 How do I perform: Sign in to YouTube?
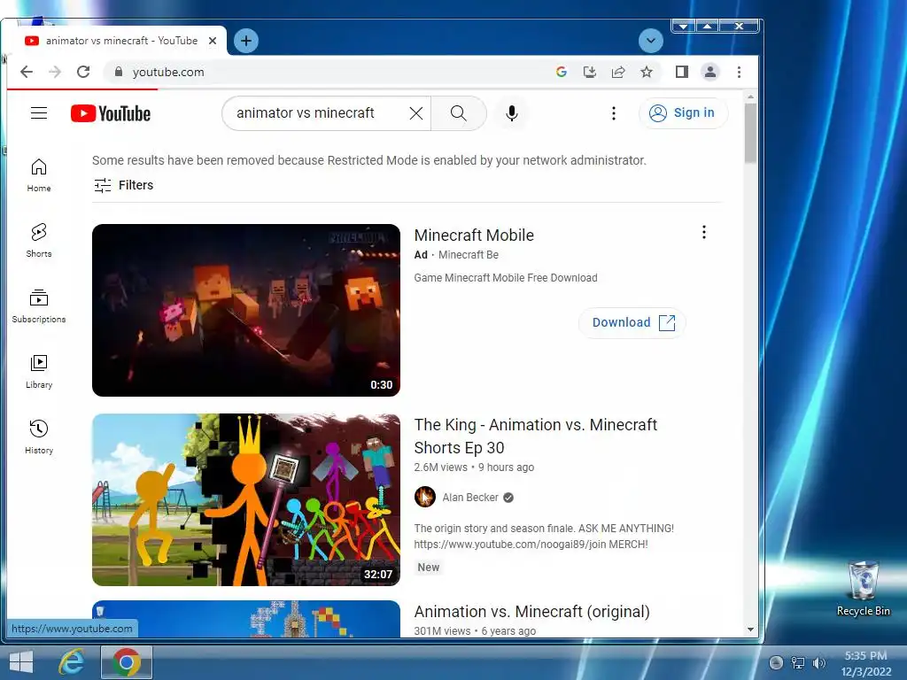point(683,112)
